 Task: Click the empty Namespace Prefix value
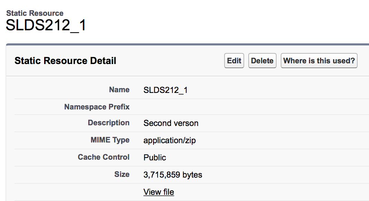click(x=207, y=107)
